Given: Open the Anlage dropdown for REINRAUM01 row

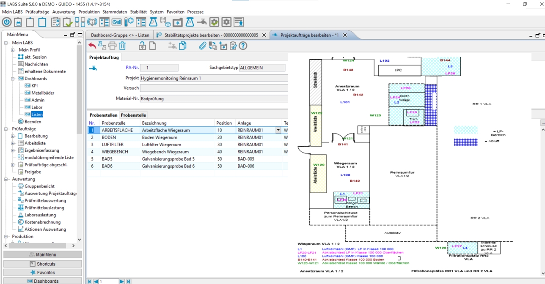Looking at the screenshot, I should click(x=278, y=131).
